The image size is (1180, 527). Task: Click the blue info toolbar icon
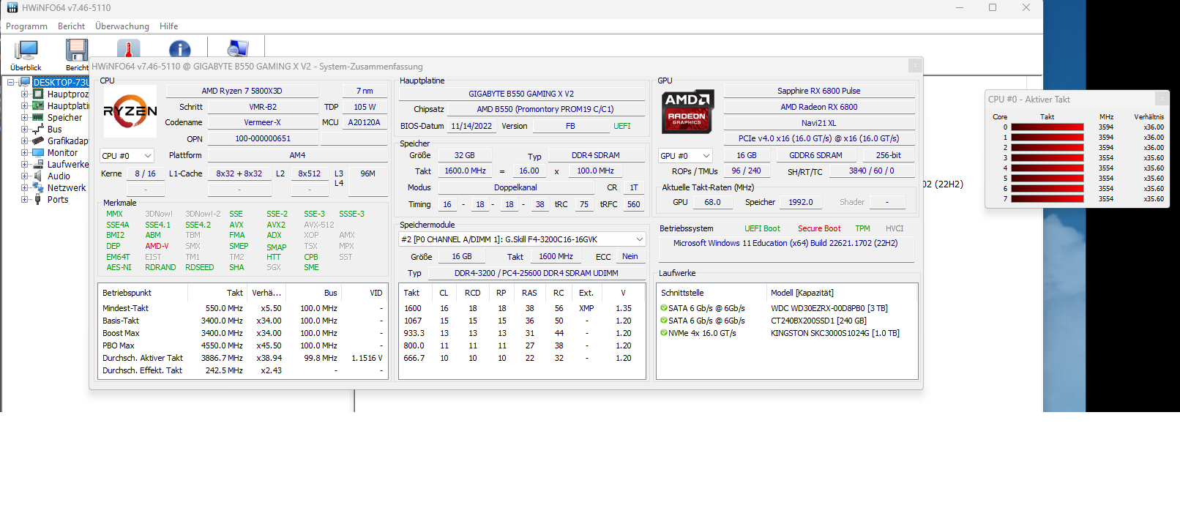point(179,49)
